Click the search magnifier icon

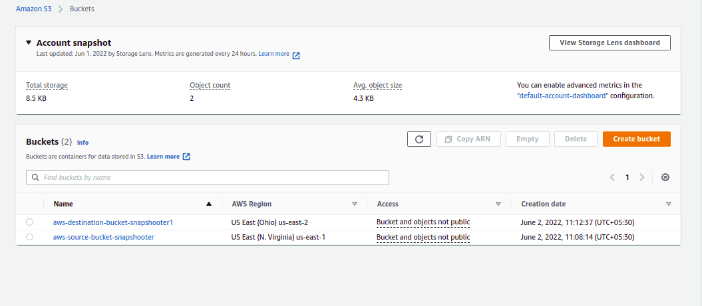click(x=35, y=177)
